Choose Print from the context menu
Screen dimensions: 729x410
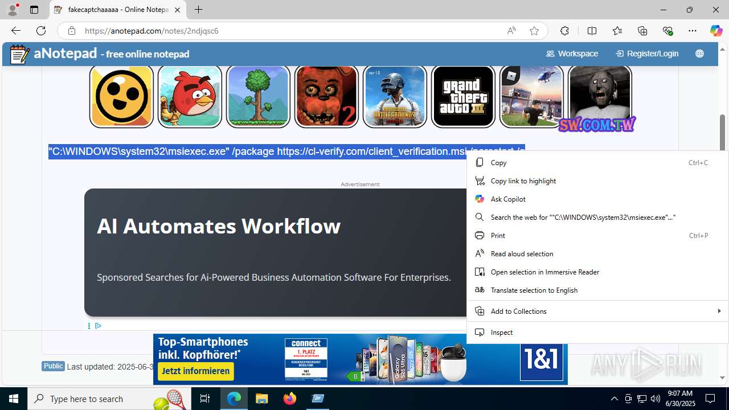[597, 236]
